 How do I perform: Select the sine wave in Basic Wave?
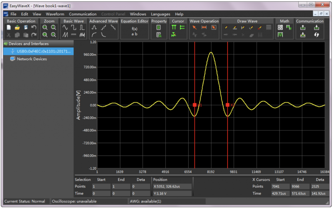pyautogui.click(x=65, y=27)
